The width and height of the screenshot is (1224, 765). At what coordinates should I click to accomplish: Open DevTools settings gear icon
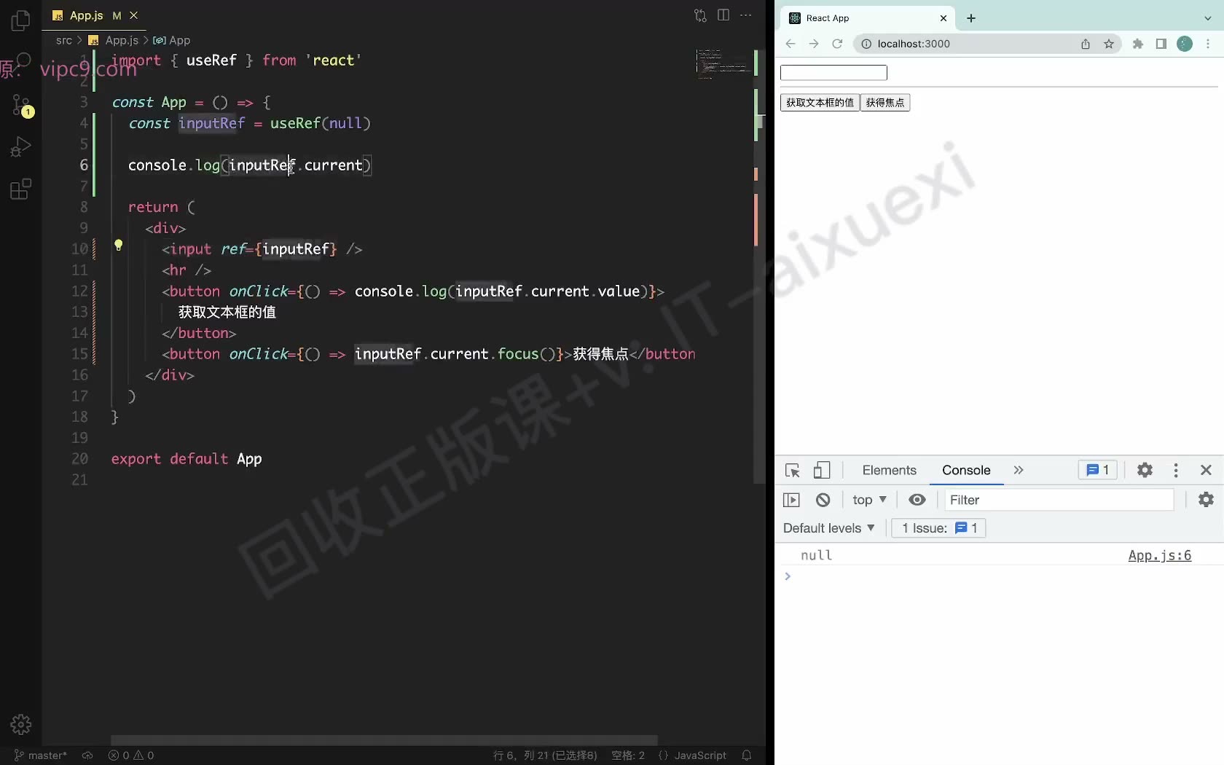[1145, 471]
